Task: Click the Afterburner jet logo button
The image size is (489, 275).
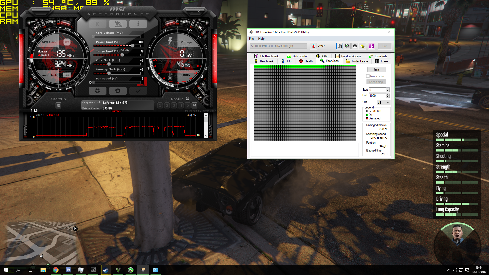Action: tap(118, 24)
